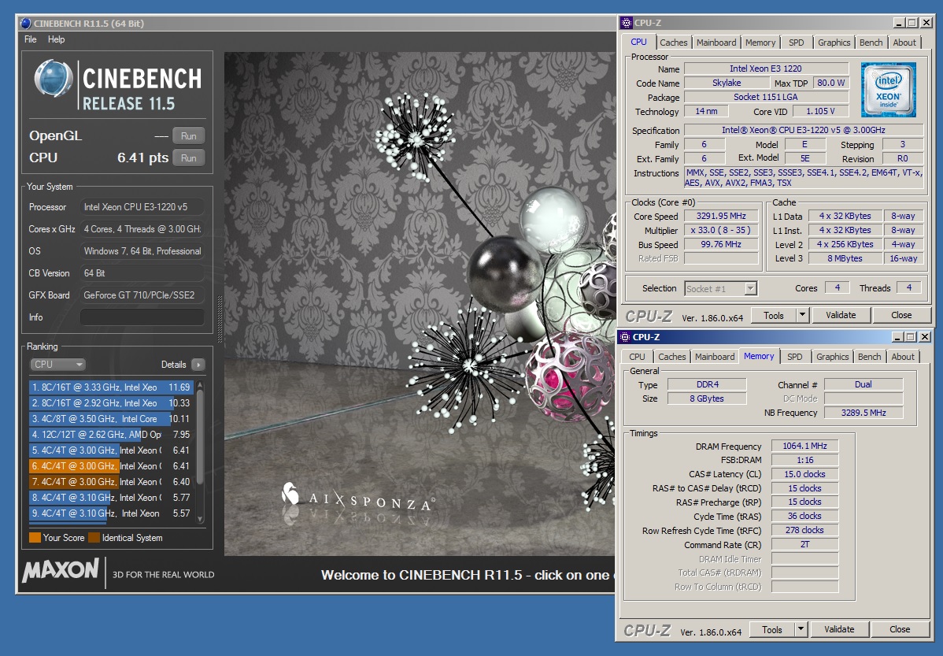The height and width of the screenshot is (656, 943).
Task: Click the Cinebench app icon in title bar
Action: (x=26, y=24)
